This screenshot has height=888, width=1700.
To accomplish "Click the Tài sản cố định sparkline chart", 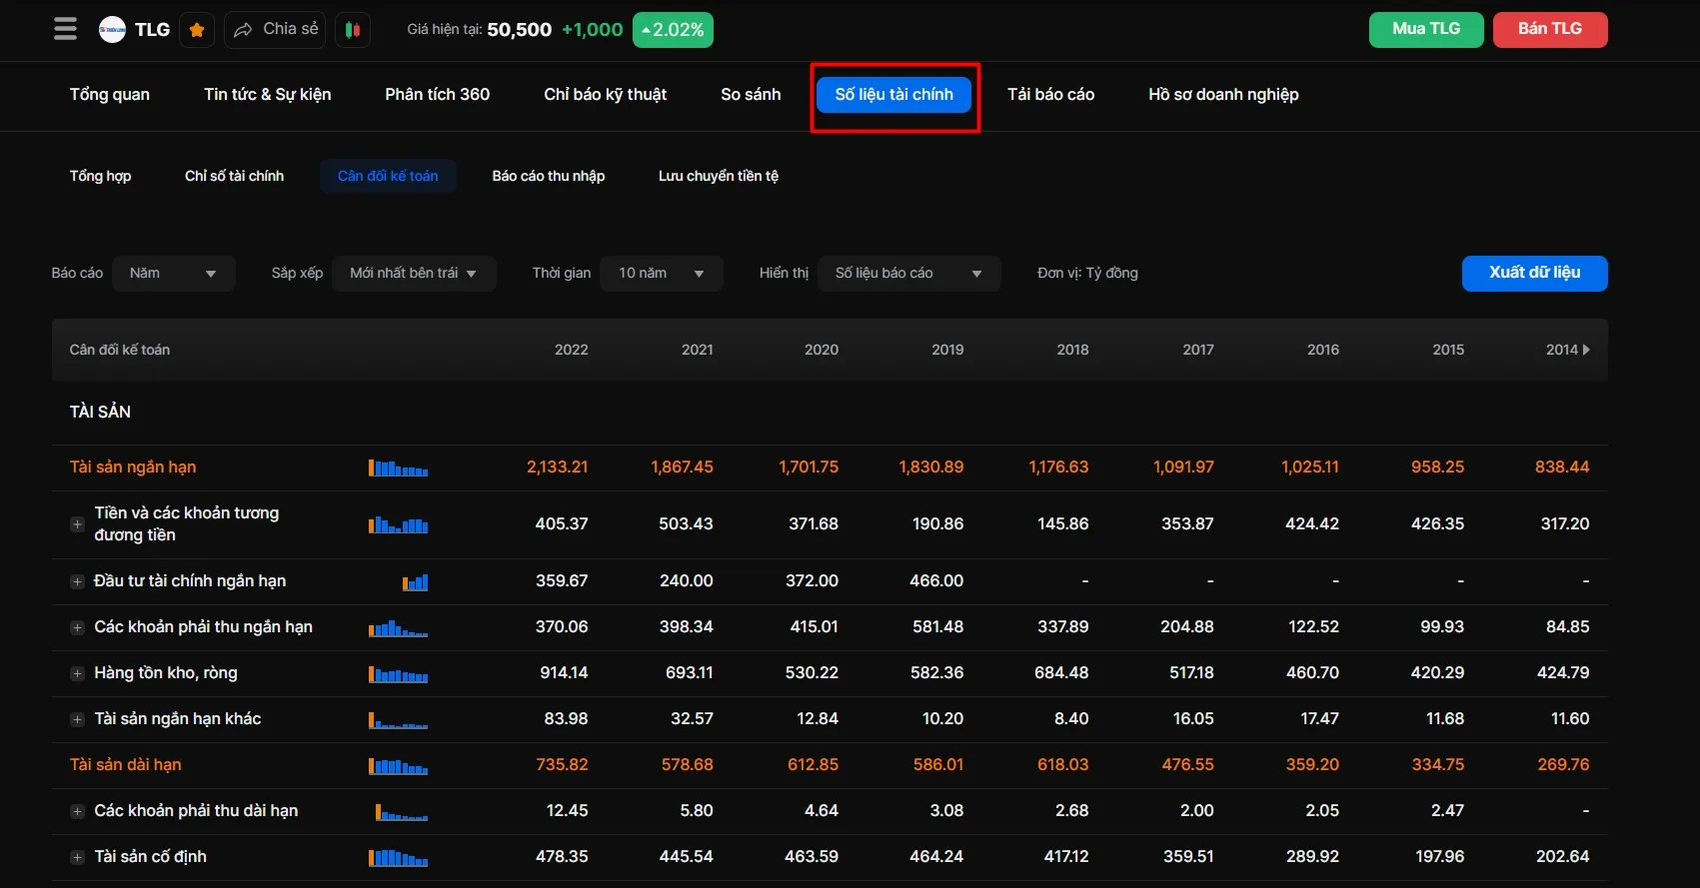I will tap(398, 857).
